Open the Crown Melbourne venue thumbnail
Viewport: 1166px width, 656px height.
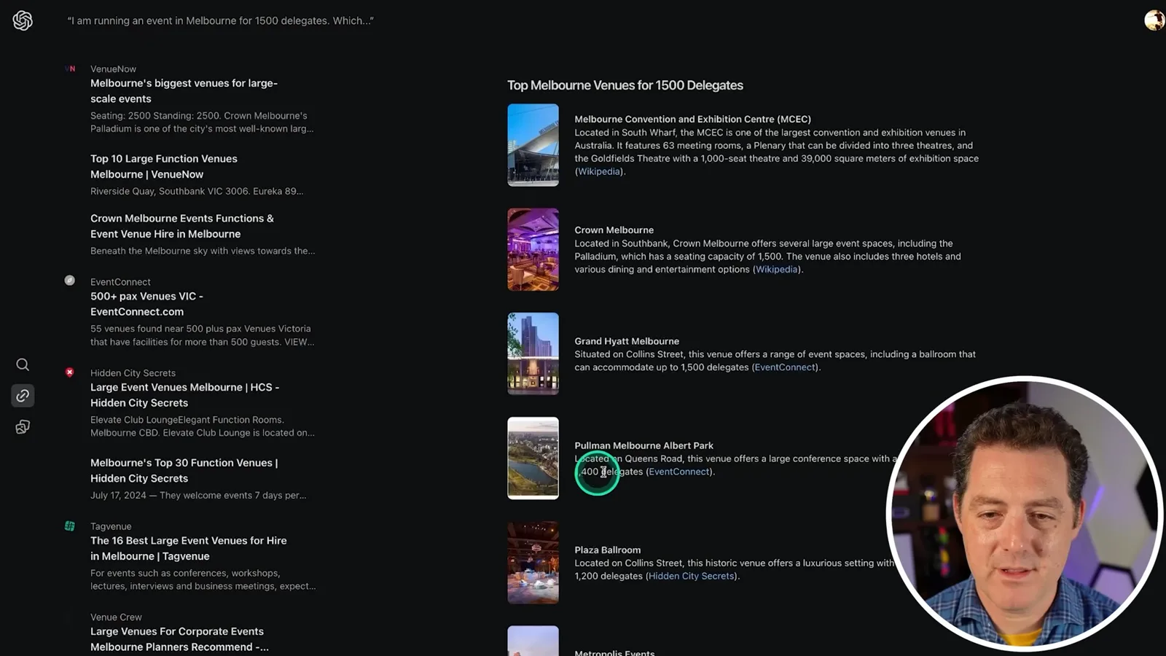pyautogui.click(x=533, y=249)
